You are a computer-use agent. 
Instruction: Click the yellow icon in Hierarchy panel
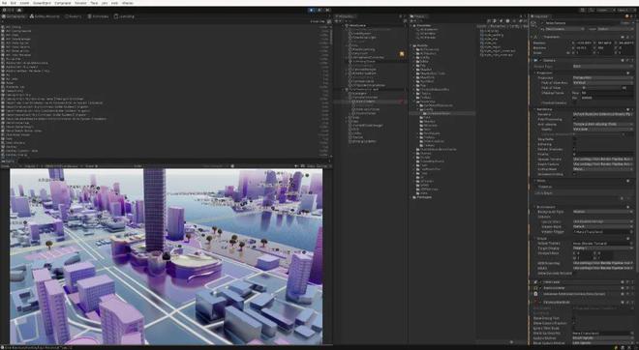coord(402,54)
